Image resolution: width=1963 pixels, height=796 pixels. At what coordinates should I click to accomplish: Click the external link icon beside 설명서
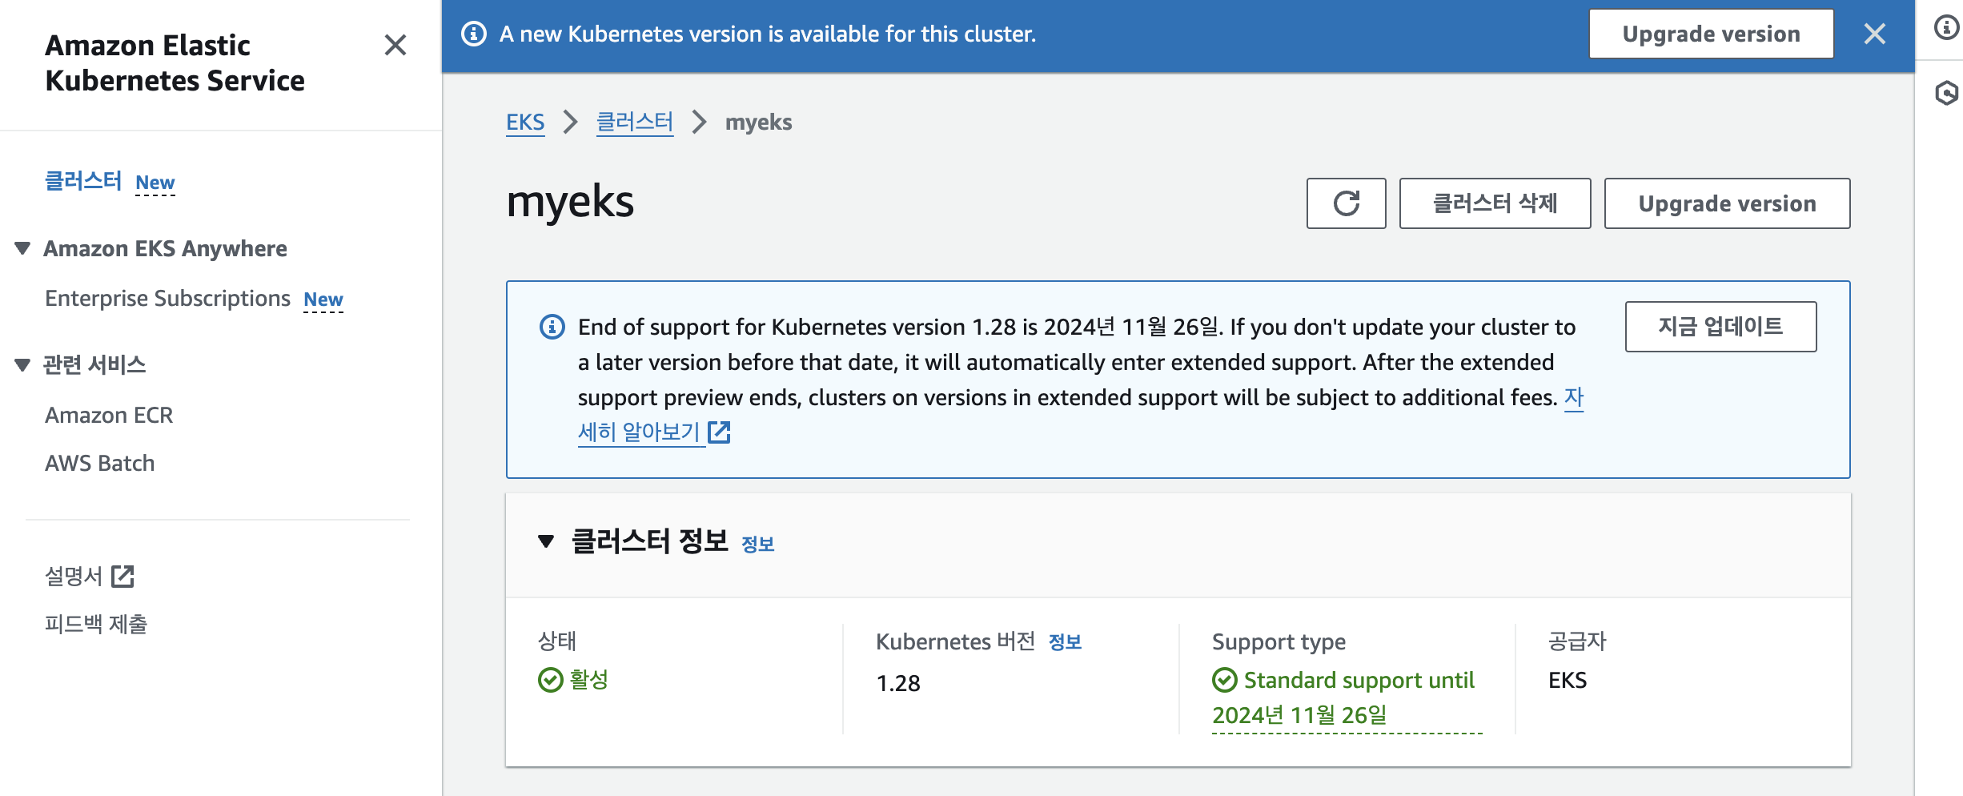(122, 576)
